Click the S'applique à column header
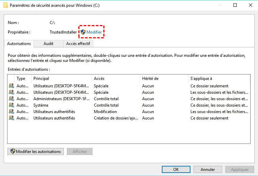258x176 pixels. (x=219, y=79)
